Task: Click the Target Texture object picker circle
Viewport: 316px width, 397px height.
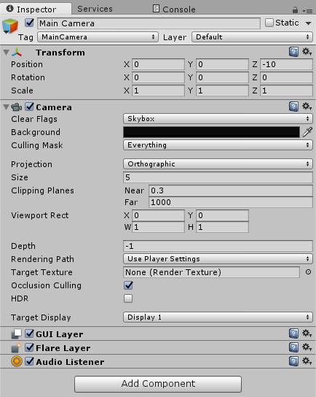Action: pyautogui.click(x=308, y=272)
